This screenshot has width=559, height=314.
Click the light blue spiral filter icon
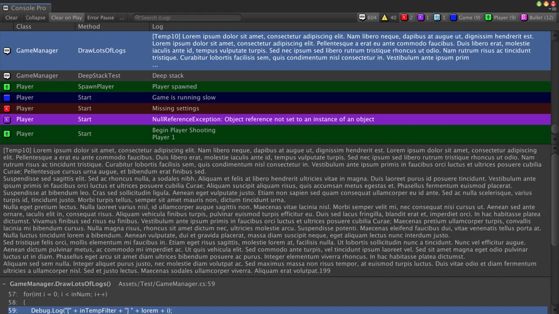tap(439, 17)
